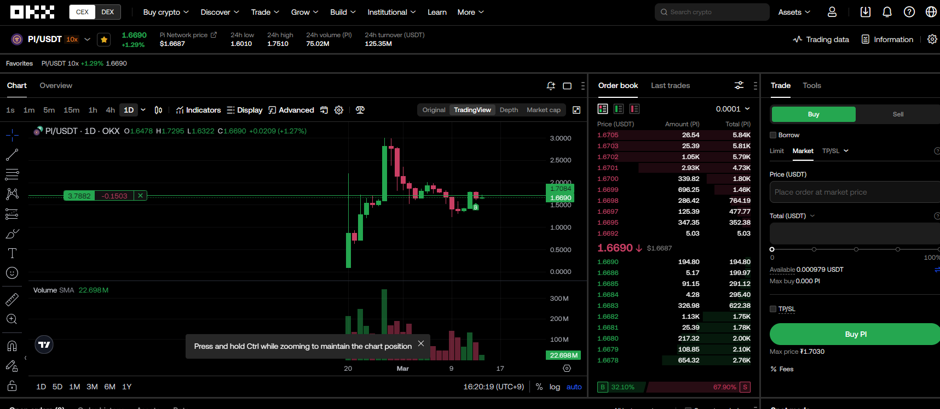Click the download app icon
940x409 pixels.
(x=866, y=12)
